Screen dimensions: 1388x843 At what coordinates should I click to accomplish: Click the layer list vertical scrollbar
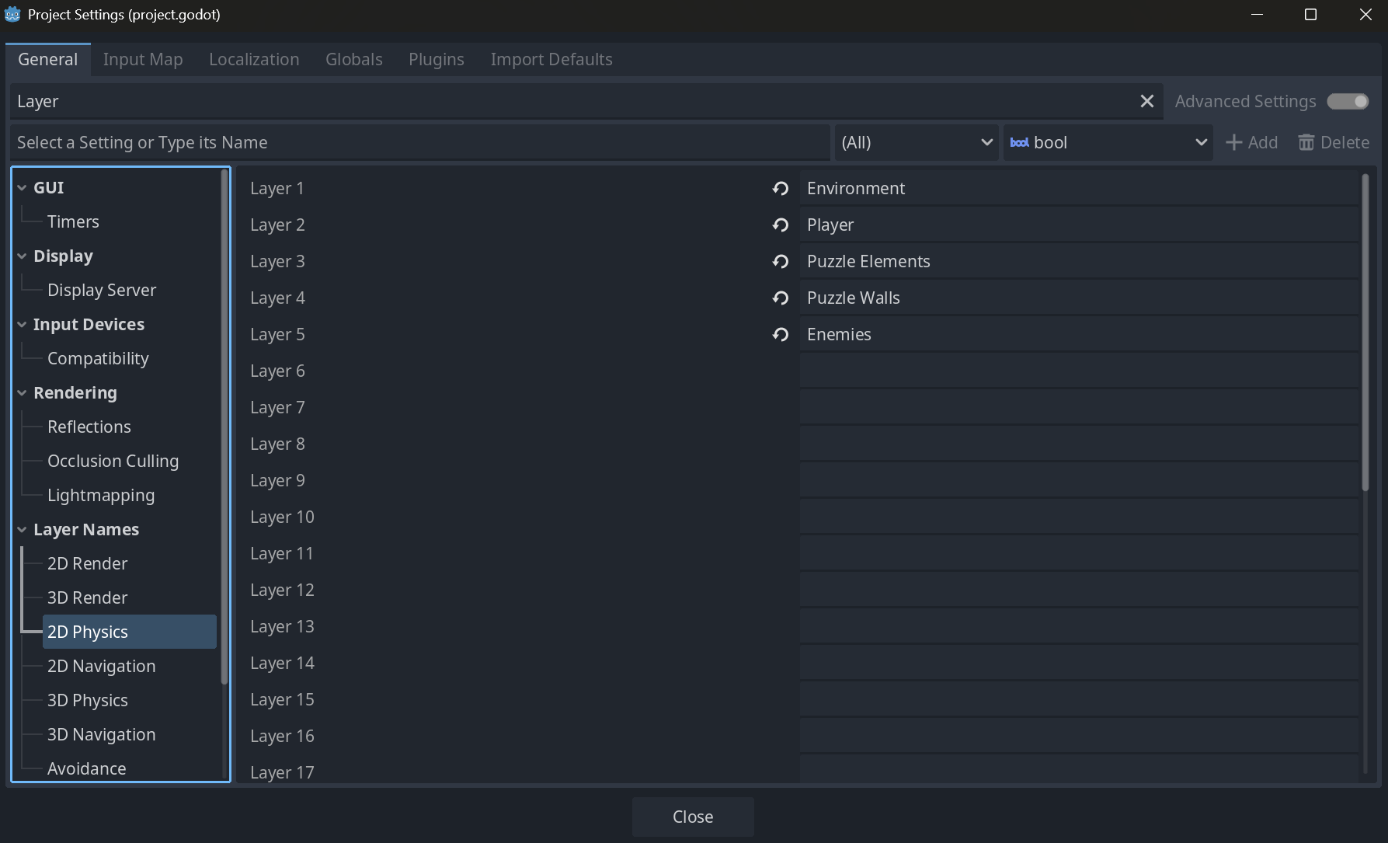[x=1365, y=334]
